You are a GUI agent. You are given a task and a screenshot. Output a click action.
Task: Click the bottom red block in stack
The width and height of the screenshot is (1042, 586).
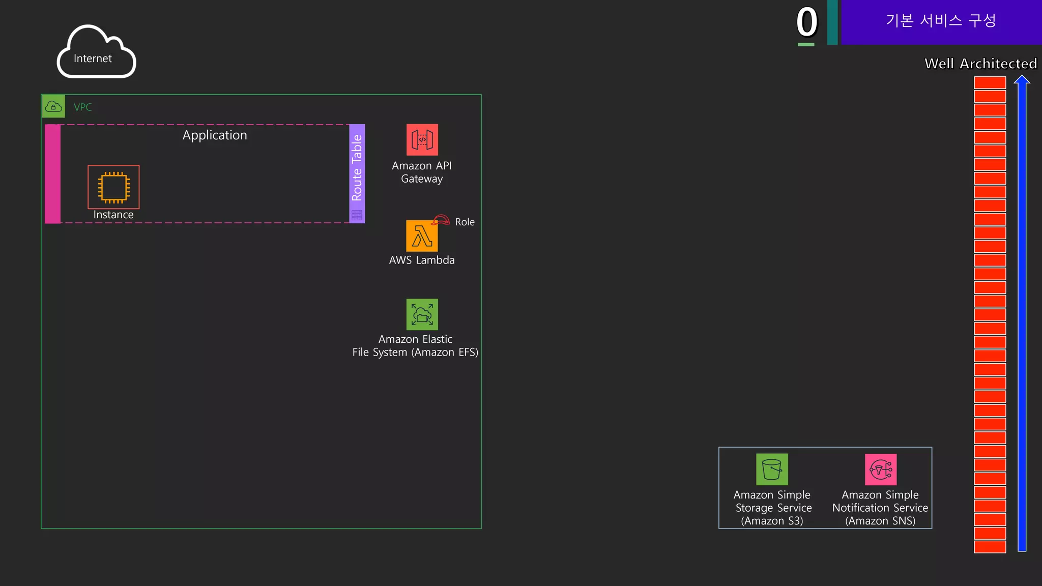(990, 547)
